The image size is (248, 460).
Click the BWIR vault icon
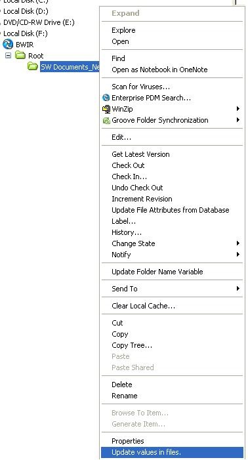8,45
